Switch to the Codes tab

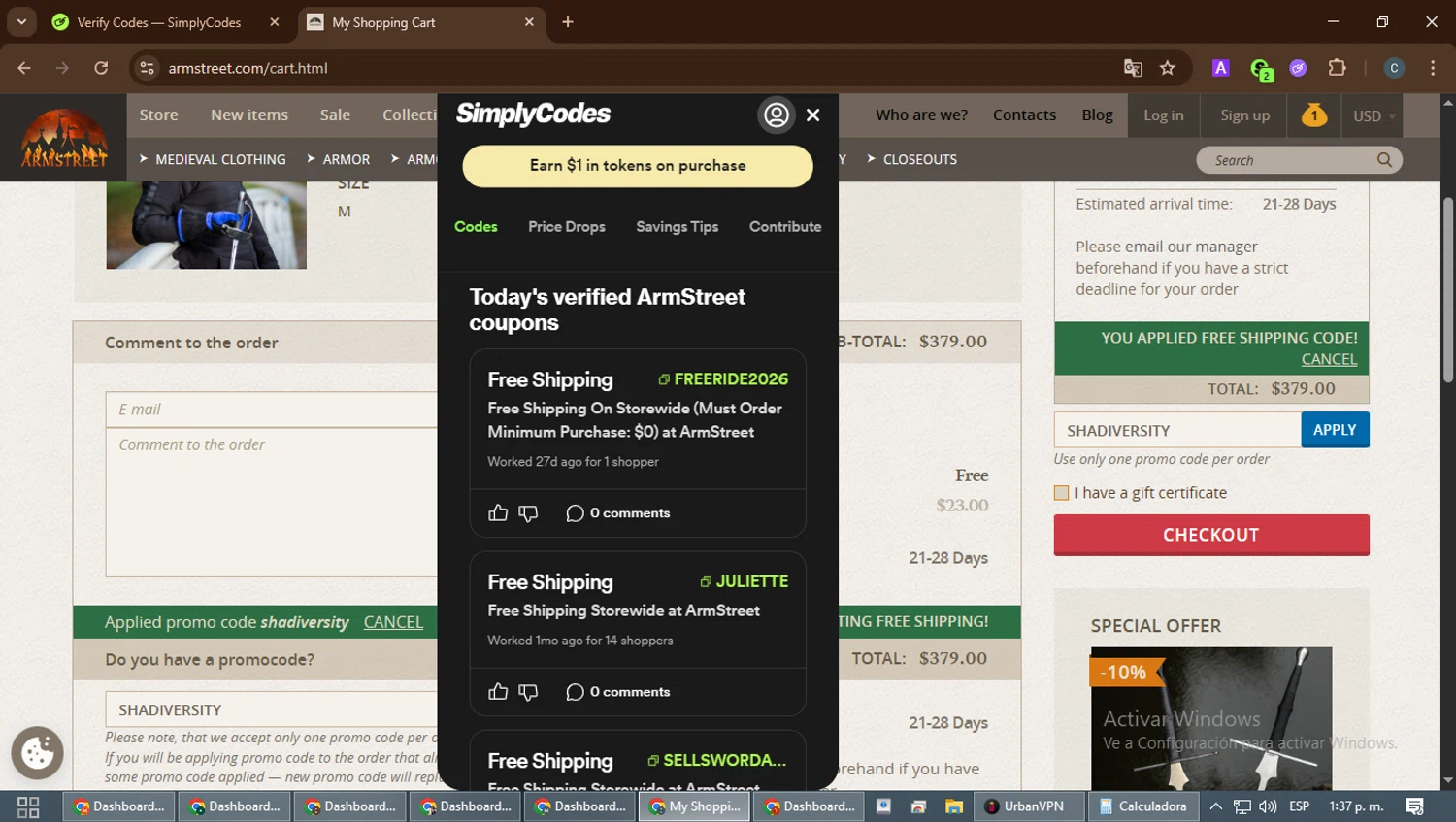click(476, 226)
